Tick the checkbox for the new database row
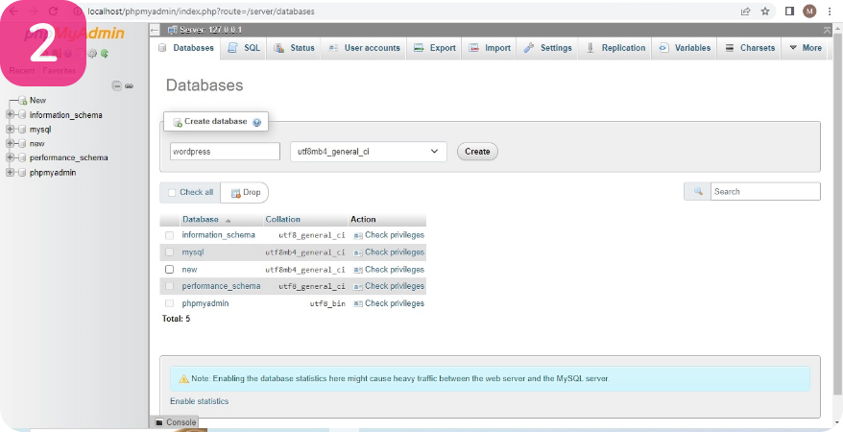This screenshot has width=843, height=432. pyautogui.click(x=169, y=269)
